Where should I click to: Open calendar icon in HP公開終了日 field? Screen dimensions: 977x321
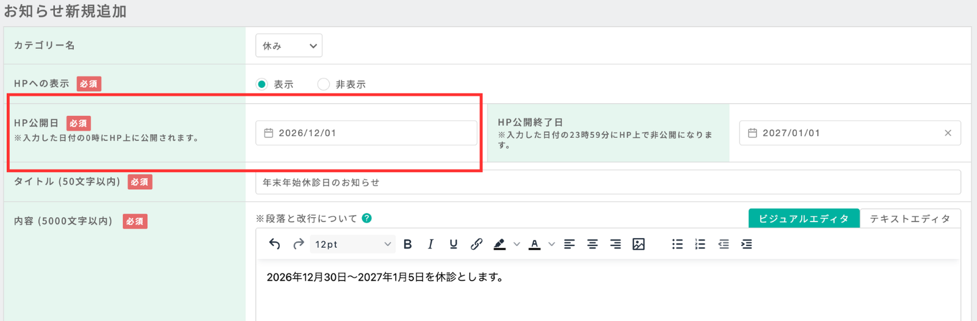pyautogui.click(x=752, y=133)
